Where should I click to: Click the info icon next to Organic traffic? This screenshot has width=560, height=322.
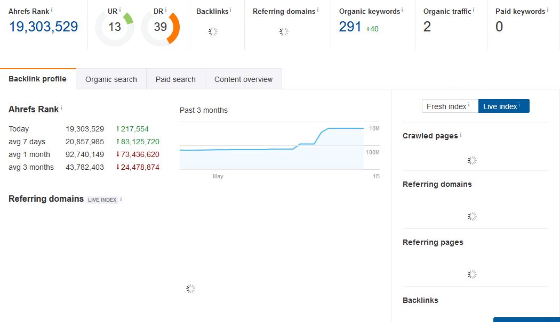tap(474, 10)
